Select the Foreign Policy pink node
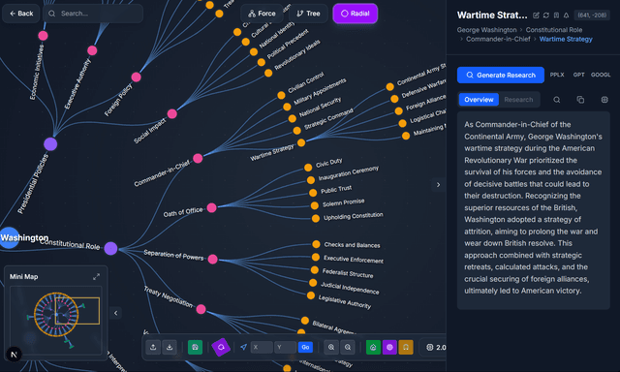The height and width of the screenshot is (372, 620). pyautogui.click(x=136, y=77)
